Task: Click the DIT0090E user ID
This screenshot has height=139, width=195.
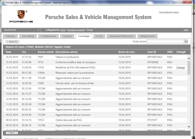Action: (153, 62)
